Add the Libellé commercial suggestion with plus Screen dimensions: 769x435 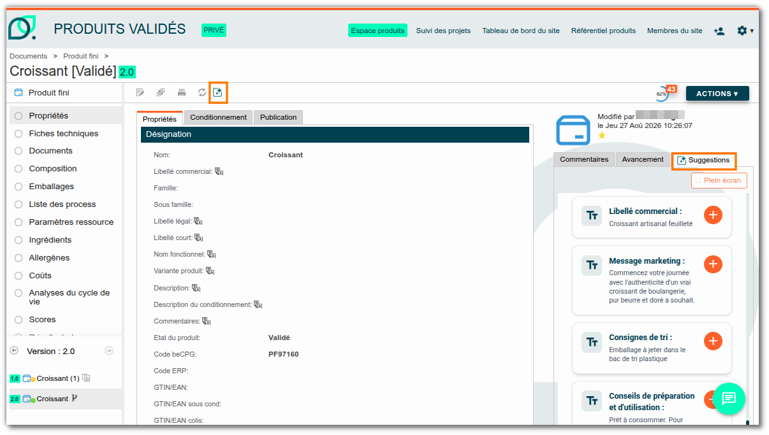point(713,215)
